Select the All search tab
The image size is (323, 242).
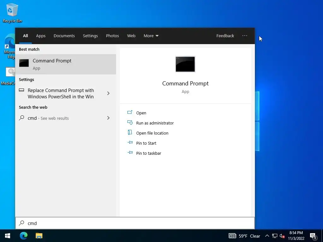[x=25, y=36]
